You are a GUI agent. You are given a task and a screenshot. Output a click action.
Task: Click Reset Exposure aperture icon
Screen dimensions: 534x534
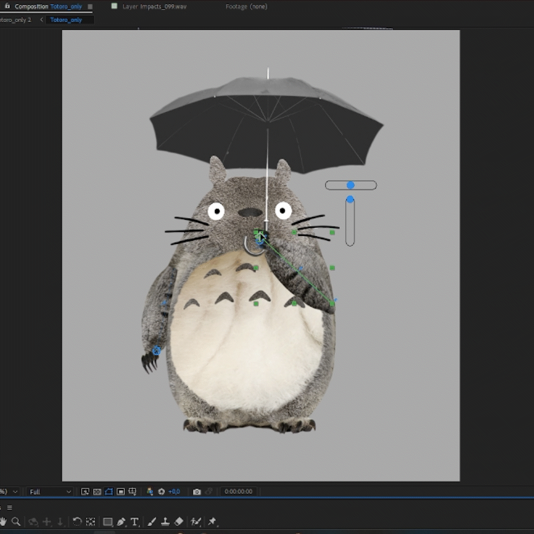point(161,491)
